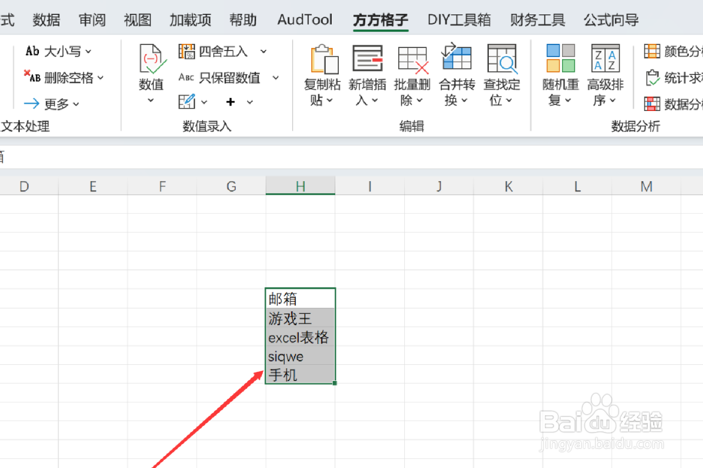Open the 加载项 ribbon tab

tap(191, 20)
